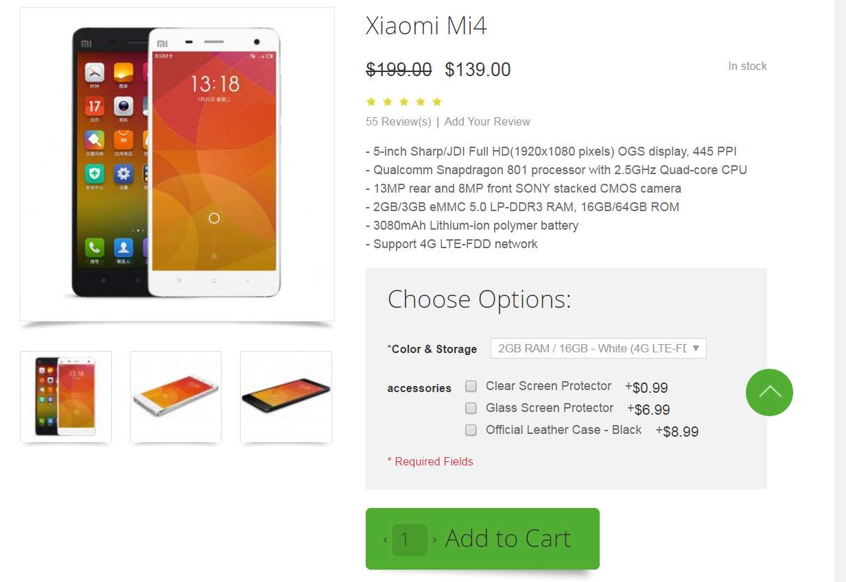846x582 pixels.
Task: Open the Color & Storage dropdown
Action: pos(598,348)
